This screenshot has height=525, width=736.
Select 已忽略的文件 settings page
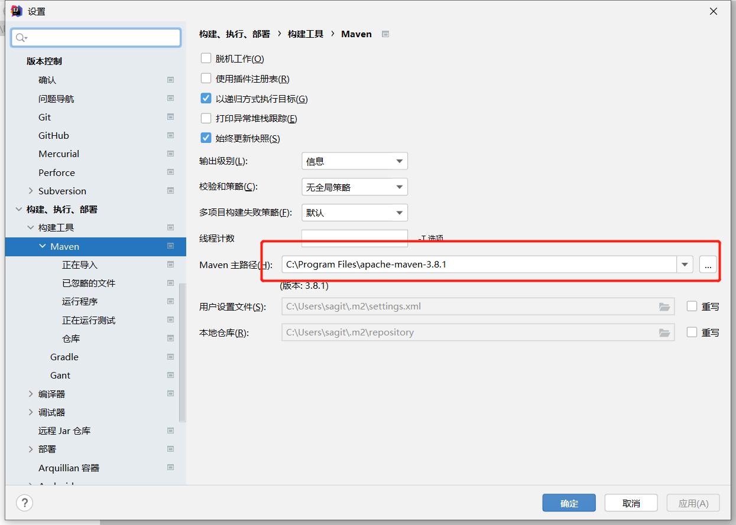click(89, 283)
